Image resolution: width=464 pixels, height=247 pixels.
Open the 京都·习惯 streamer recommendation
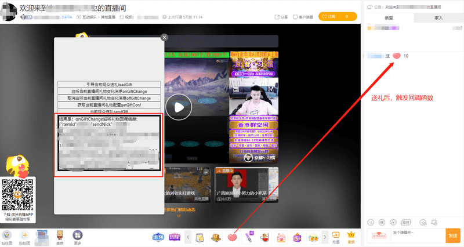pyautogui.click(x=253, y=107)
